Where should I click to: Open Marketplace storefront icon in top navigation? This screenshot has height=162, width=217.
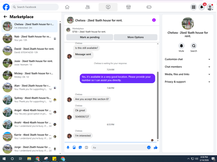[x=128, y=7]
